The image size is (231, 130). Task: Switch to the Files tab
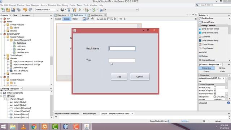pyautogui.click(x=14, y=15)
